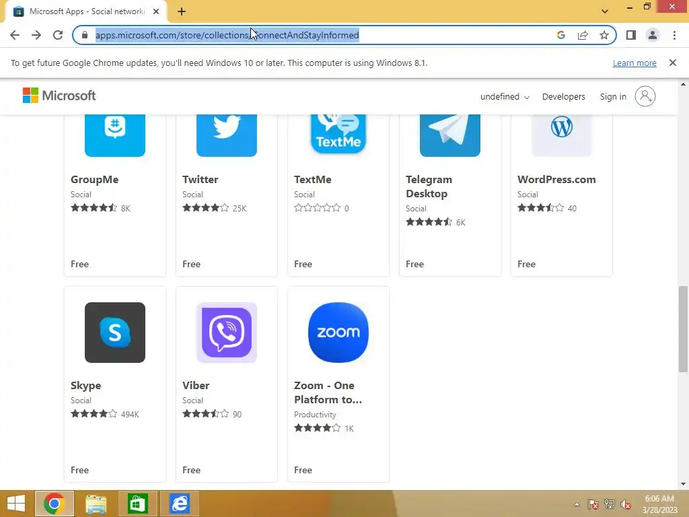Image resolution: width=689 pixels, height=517 pixels.
Task: Open the Telegram Desktop title
Action: (429, 186)
